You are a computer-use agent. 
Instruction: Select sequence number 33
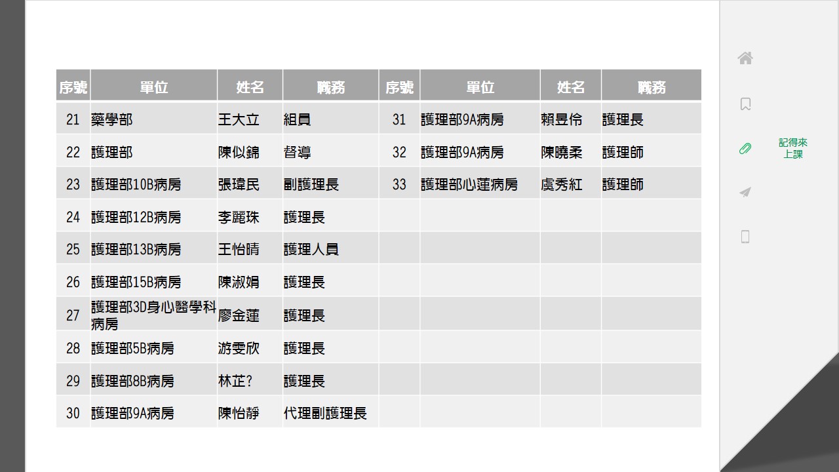point(399,184)
